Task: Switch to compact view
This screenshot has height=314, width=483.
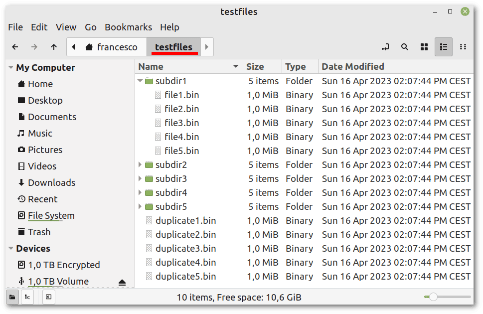Action: coord(463,47)
